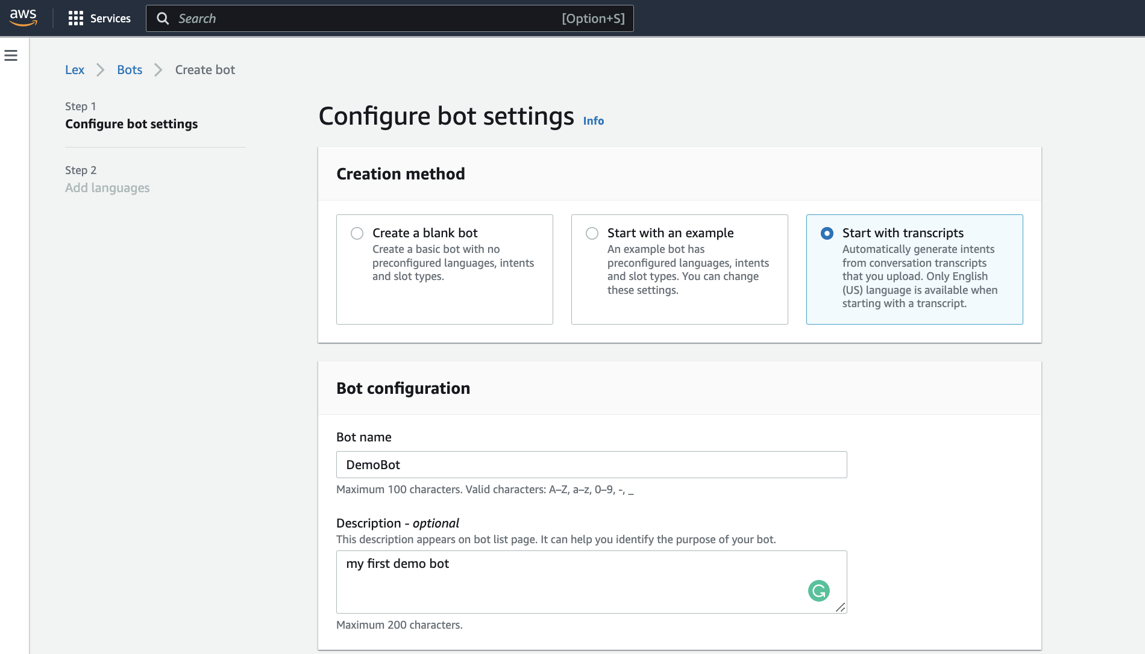Viewport: 1145px width, 654px height.
Task: Choose the Start with an example option
Action: click(x=592, y=233)
